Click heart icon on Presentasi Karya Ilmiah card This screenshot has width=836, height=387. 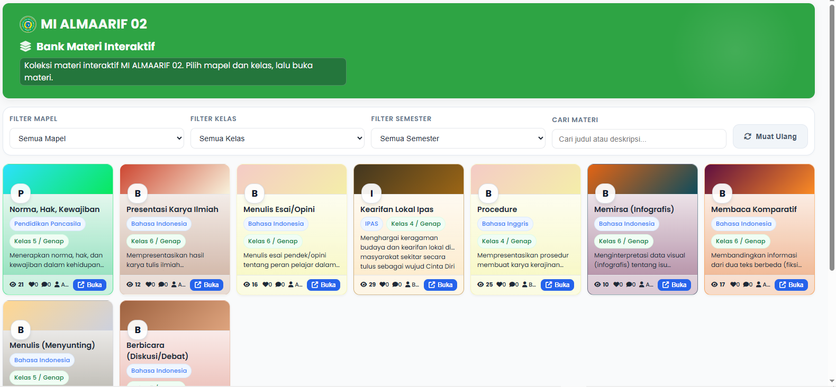pos(148,284)
